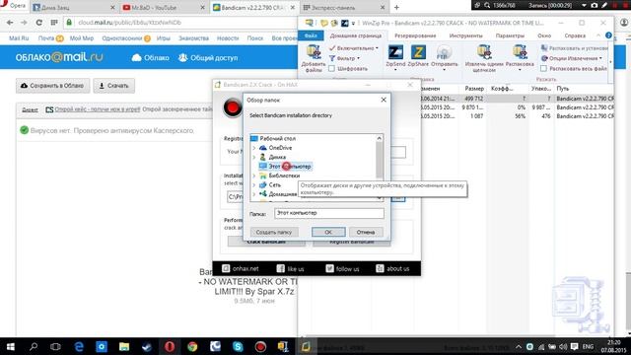631x355 pixels.
Task: Expand the OneDrive tree node
Action: (254, 148)
